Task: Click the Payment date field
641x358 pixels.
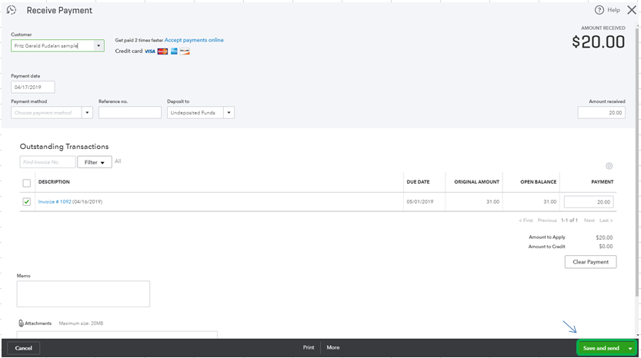Action: [32, 87]
